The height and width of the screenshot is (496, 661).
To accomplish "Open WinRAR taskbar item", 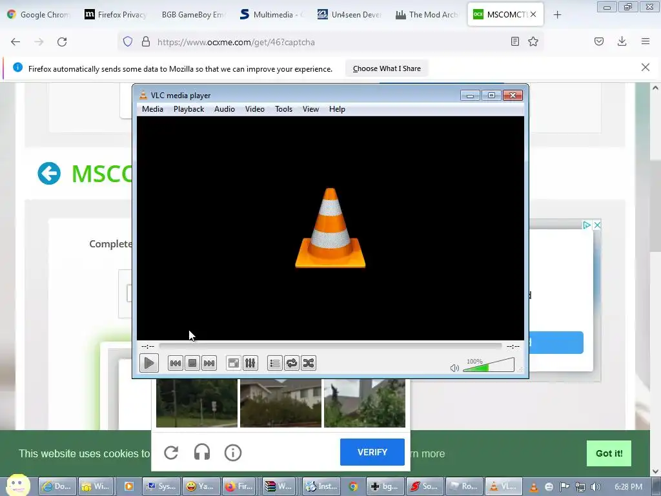I will coord(279,486).
